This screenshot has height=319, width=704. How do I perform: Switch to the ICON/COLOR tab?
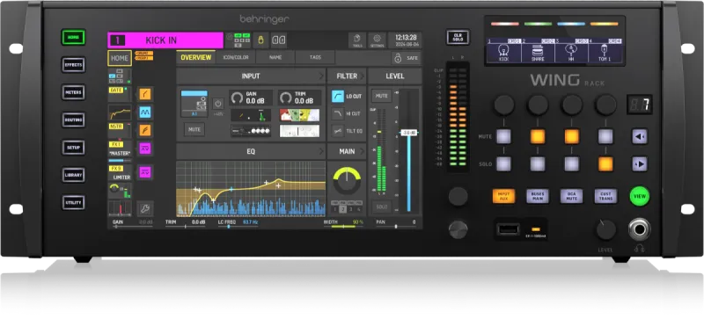236,57
